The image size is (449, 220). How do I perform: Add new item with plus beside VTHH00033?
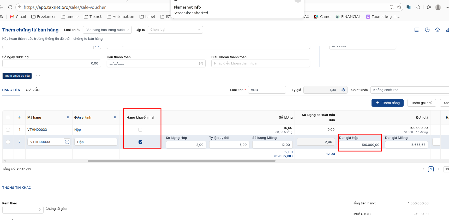click(x=67, y=142)
